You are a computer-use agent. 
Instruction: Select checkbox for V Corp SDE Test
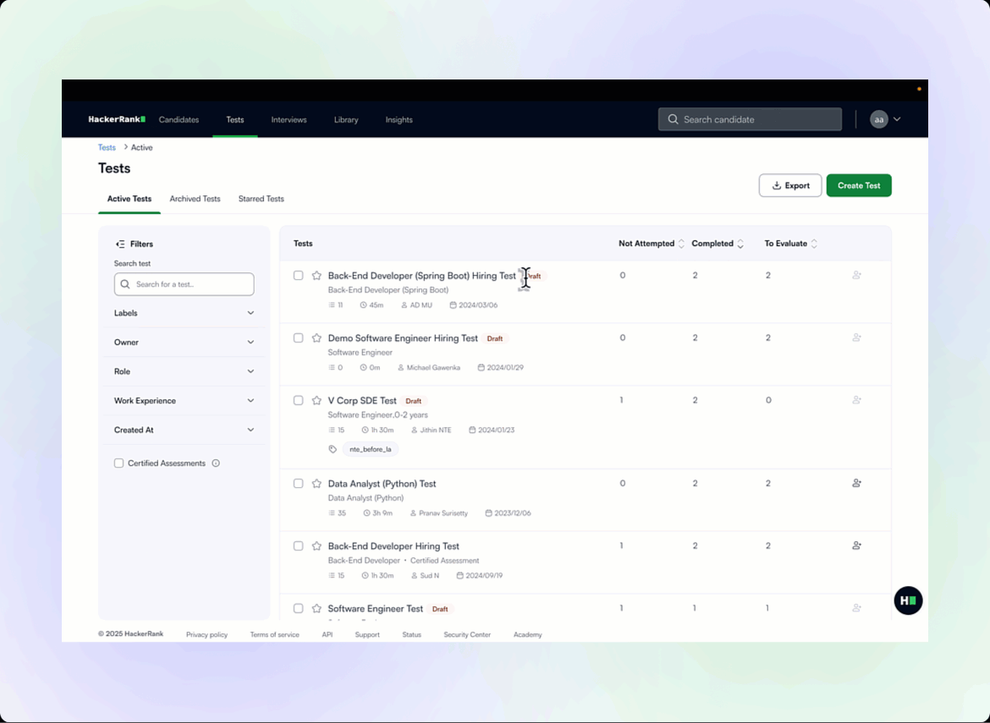point(299,401)
